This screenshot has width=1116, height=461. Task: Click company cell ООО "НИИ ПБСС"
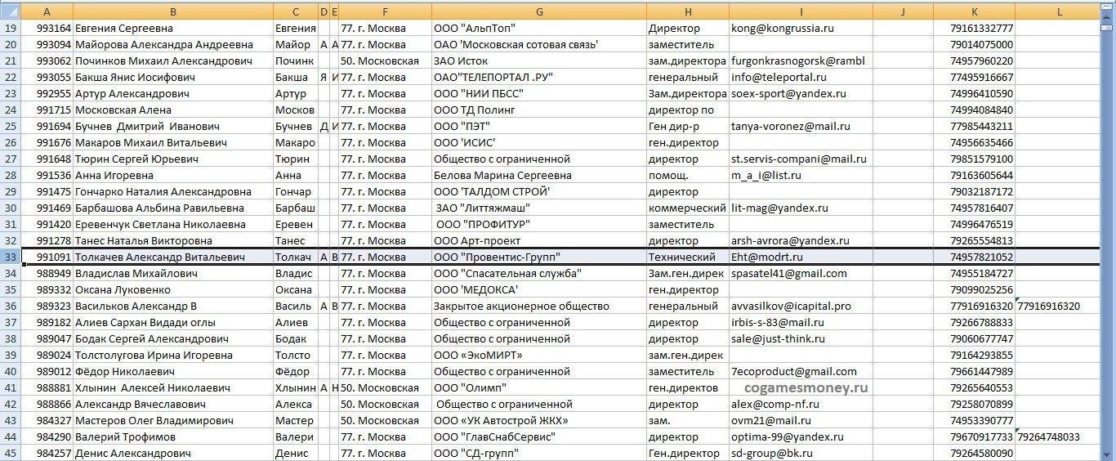point(539,93)
